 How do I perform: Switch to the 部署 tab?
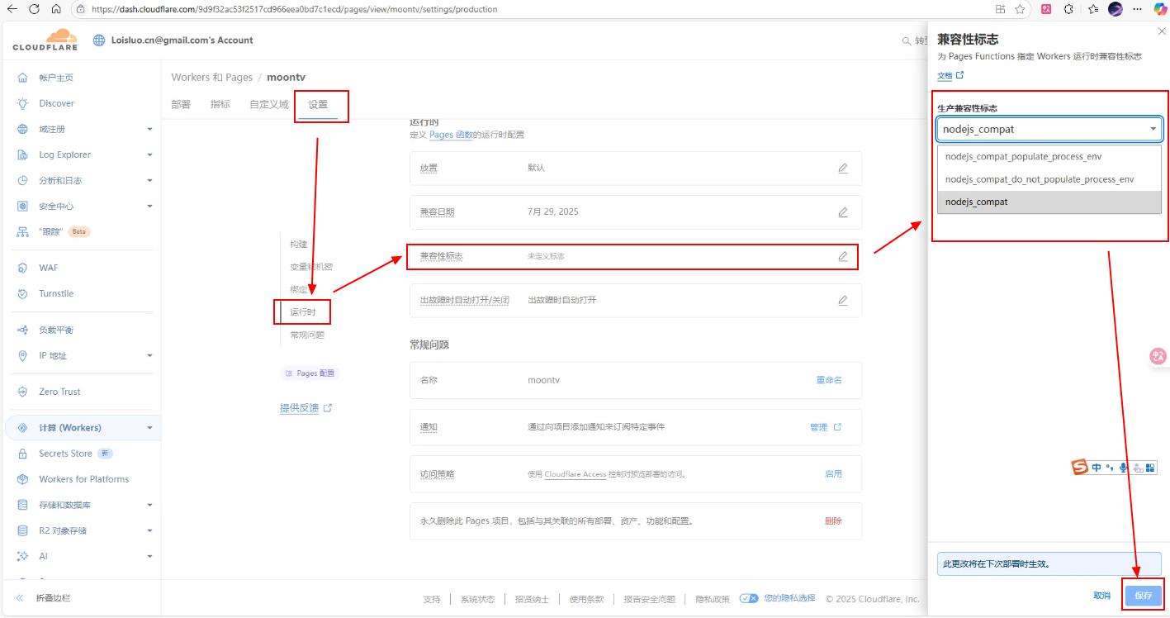[x=181, y=105]
